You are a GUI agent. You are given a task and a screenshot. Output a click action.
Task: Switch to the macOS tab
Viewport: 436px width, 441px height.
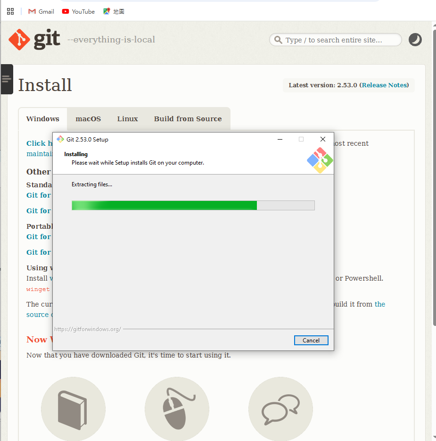tap(88, 119)
